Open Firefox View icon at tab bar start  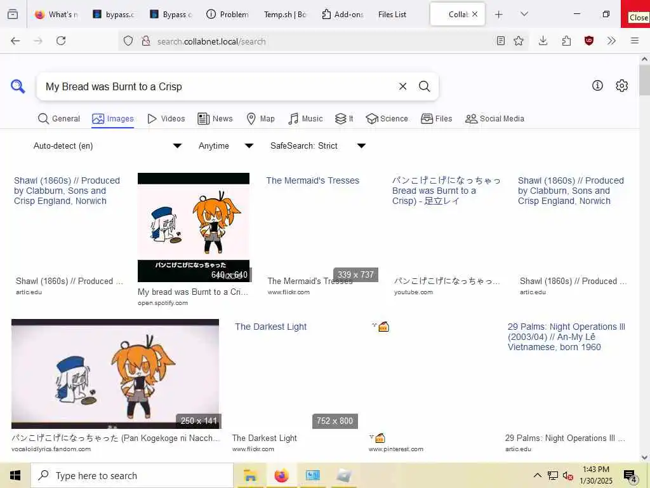pyautogui.click(x=13, y=15)
